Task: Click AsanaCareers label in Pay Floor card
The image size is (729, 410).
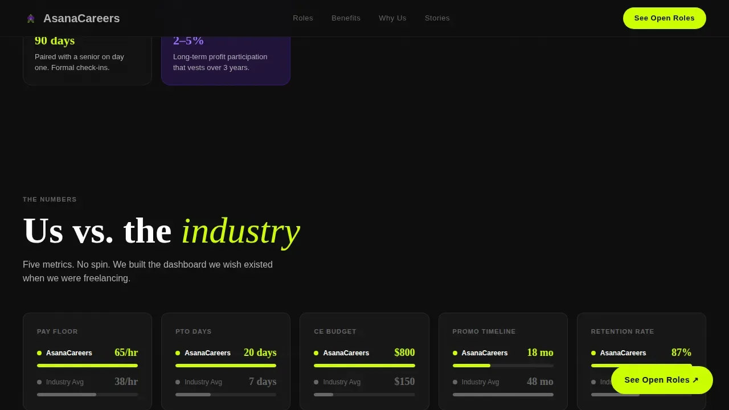Action: pyautogui.click(x=69, y=353)
